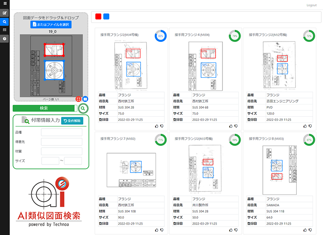Thumbs down 接手用フランジ2(MJ2号機) result
Image resolution: width=323 pixels, height=235 pixels.
pos(310,126)
